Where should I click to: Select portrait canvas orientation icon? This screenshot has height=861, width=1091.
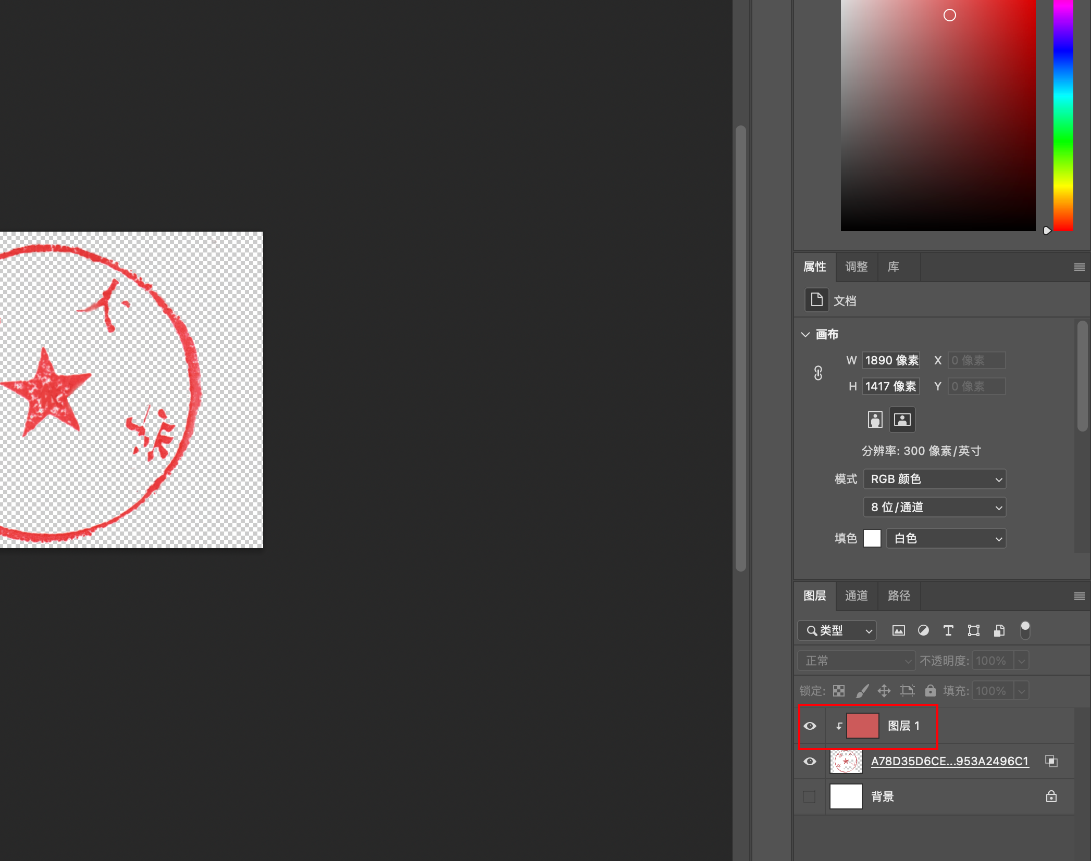(875, 419)
